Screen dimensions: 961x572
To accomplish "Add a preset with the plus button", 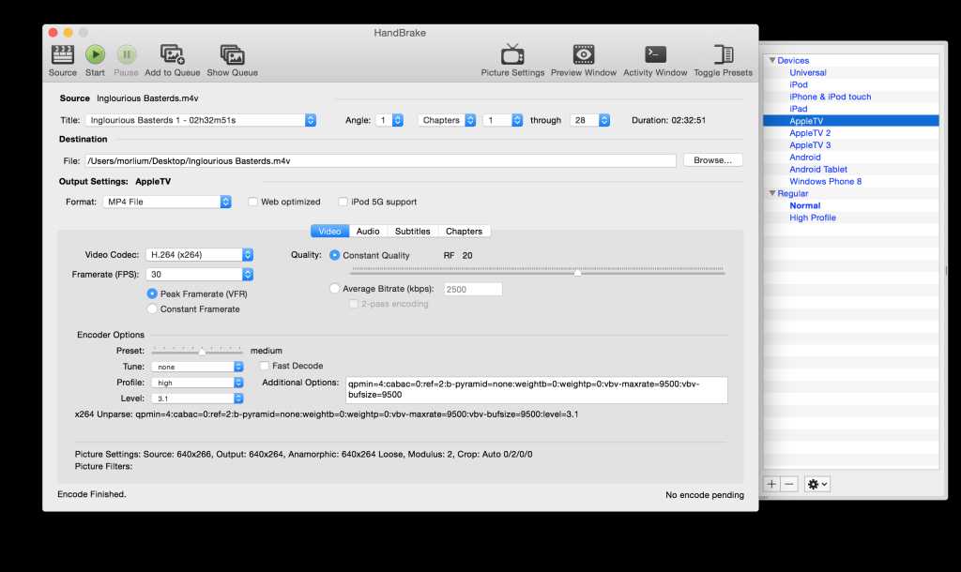I will tap(771, 484).
